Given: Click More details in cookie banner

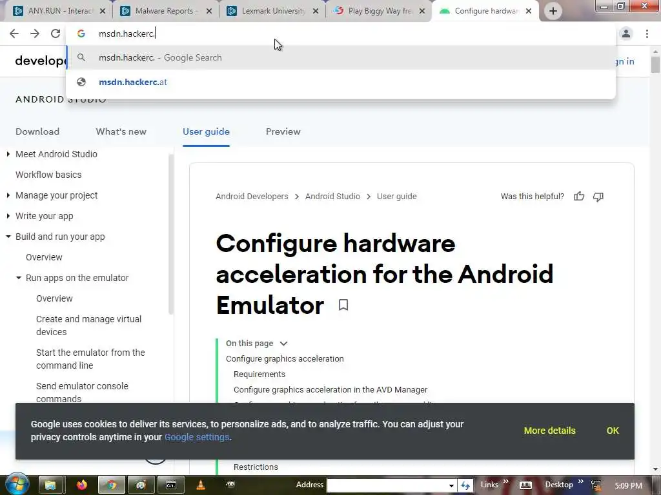Looking at the screenshot, I should tap(550, 431).
